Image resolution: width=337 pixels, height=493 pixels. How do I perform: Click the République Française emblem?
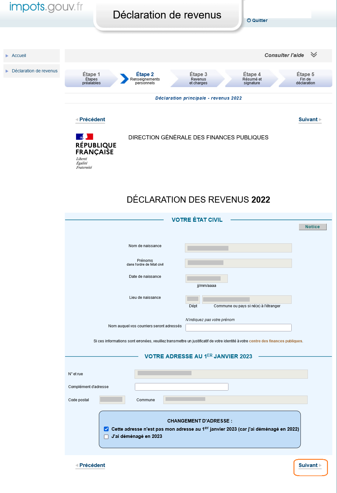pos(84,137)
